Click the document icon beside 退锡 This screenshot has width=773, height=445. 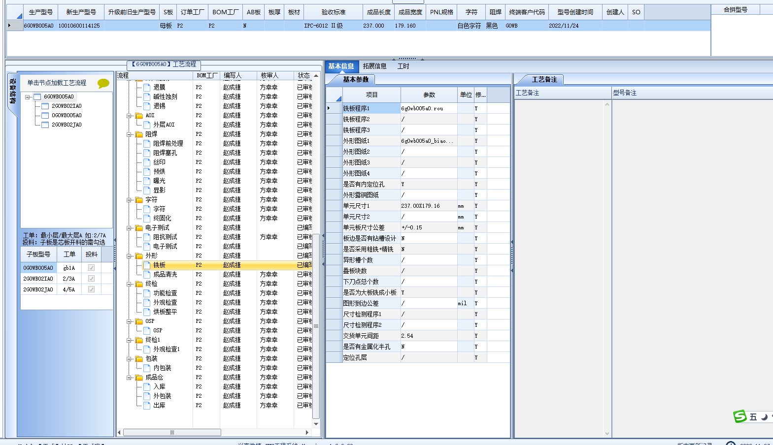click(147, 106)
